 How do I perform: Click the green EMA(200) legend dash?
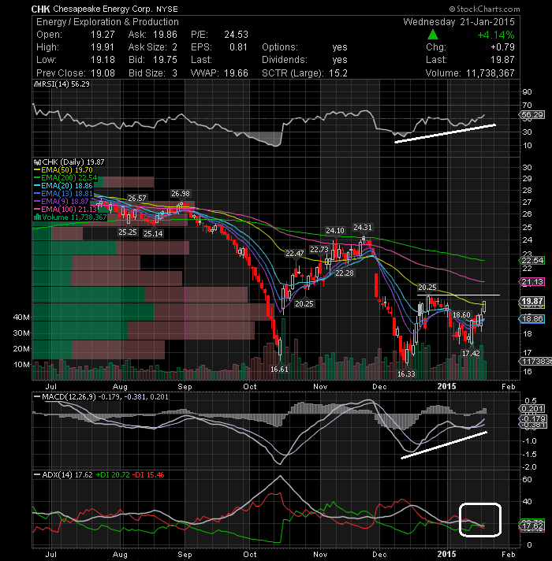coord(37,178)
